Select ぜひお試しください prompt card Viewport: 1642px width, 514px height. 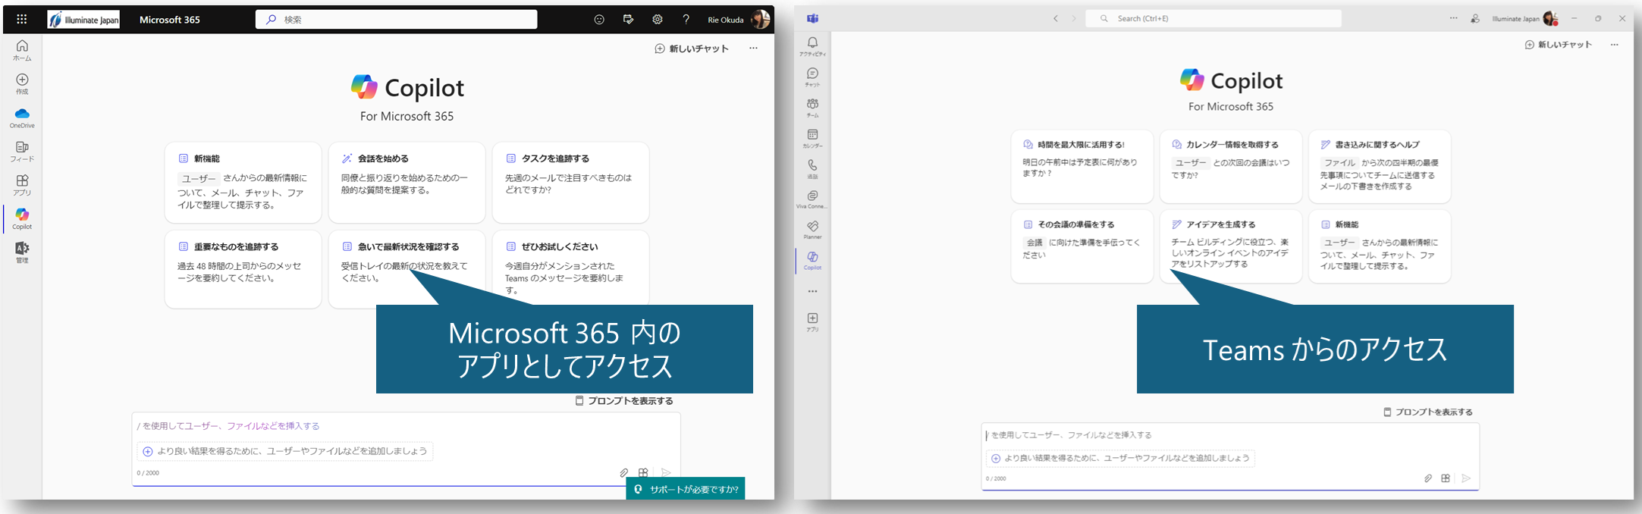570,269
